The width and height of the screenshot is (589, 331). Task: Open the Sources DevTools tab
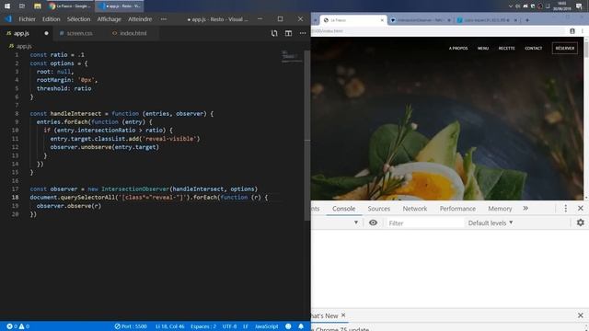click(x=378, y=209)
